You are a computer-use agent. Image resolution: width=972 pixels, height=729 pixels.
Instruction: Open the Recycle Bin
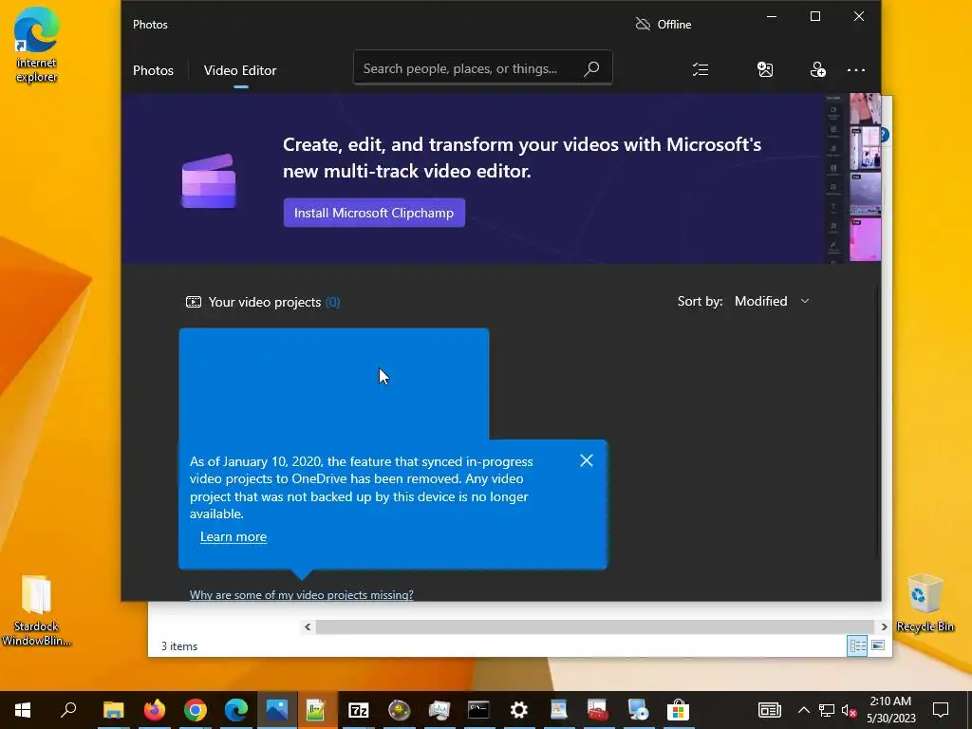pyautogui.click(x=925, y=603)
